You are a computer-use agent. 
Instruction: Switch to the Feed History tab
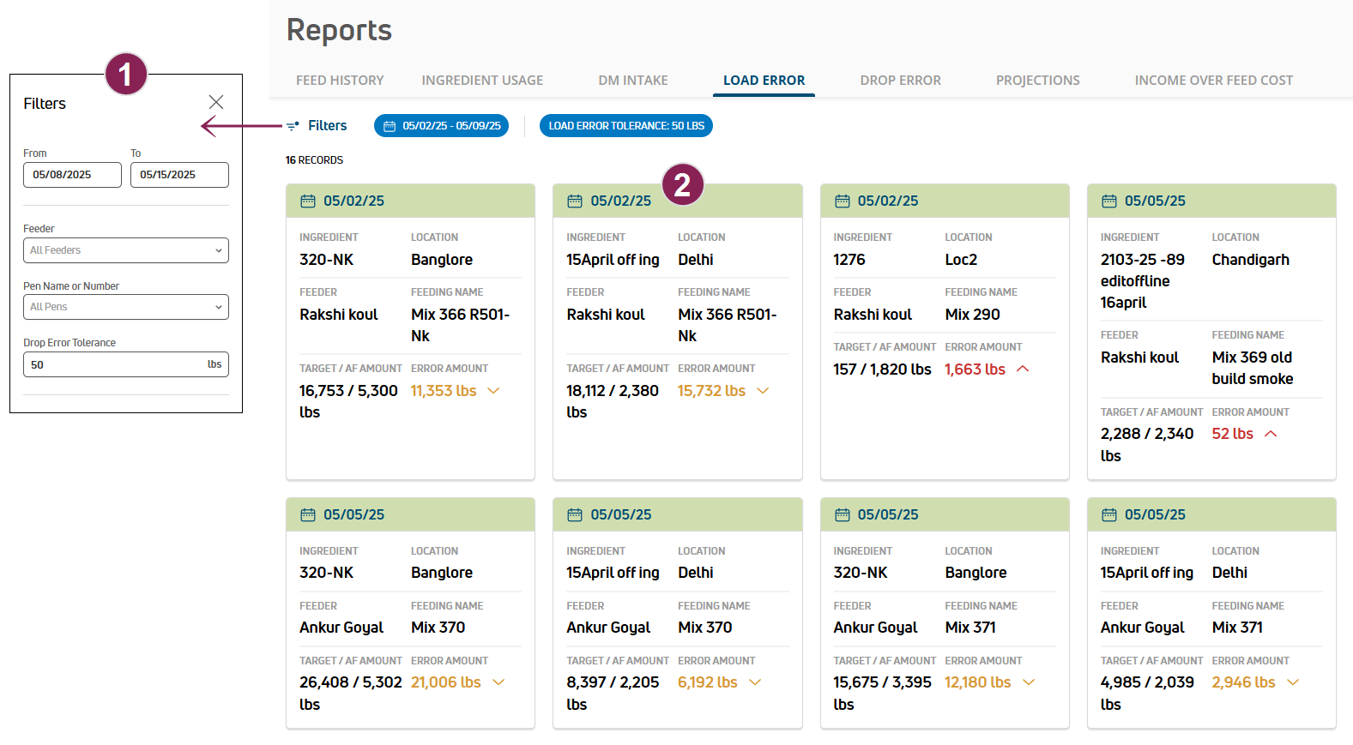tap(340, 81)
